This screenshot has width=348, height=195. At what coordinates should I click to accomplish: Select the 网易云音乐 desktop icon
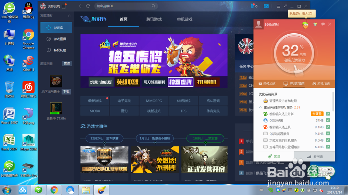29,90
